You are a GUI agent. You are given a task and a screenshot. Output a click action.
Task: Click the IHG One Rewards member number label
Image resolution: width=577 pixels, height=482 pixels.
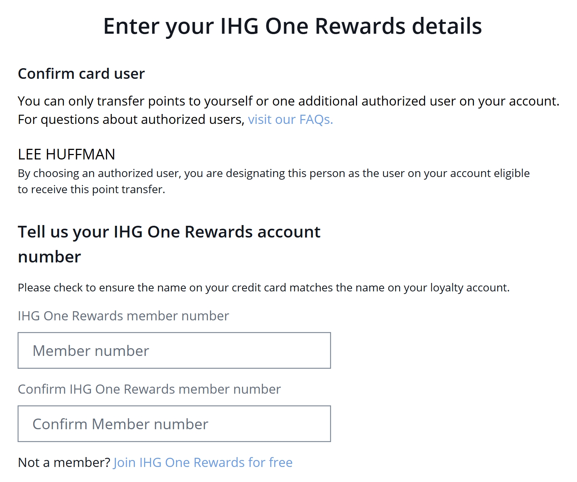(x=123, y=316)
